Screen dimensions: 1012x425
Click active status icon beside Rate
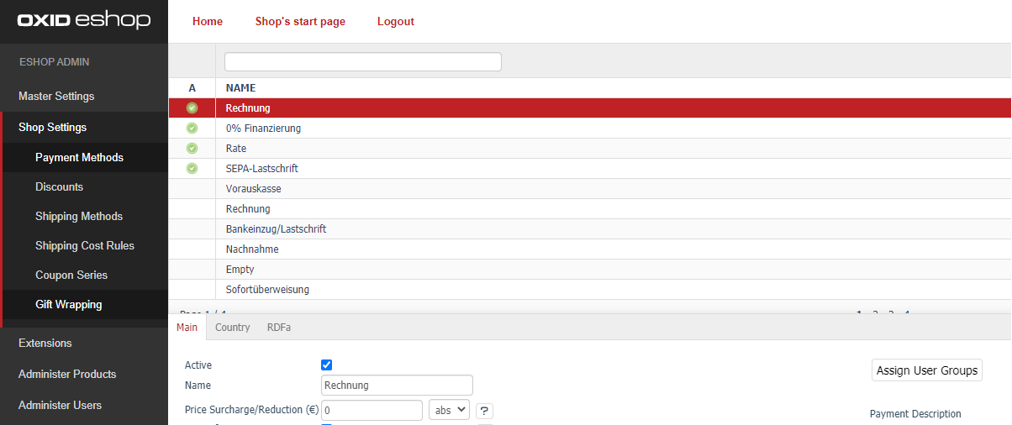pos(192,149)
